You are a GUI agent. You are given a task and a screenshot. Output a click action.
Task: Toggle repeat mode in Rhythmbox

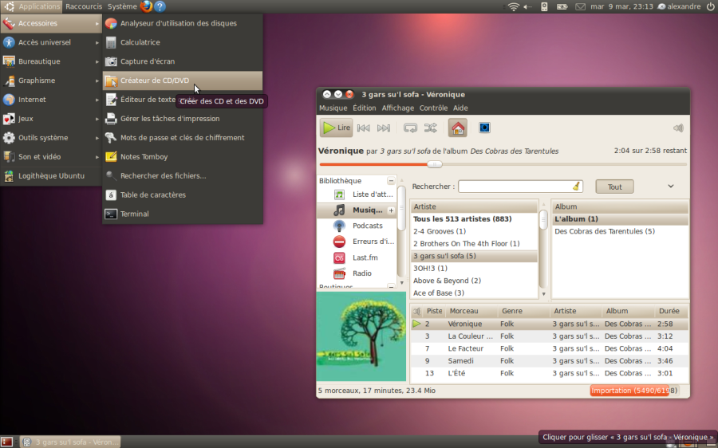point(410,128)
